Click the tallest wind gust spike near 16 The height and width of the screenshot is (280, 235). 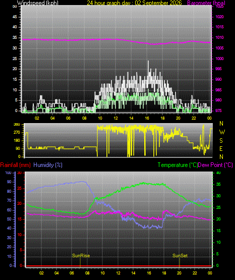[148, 67]
